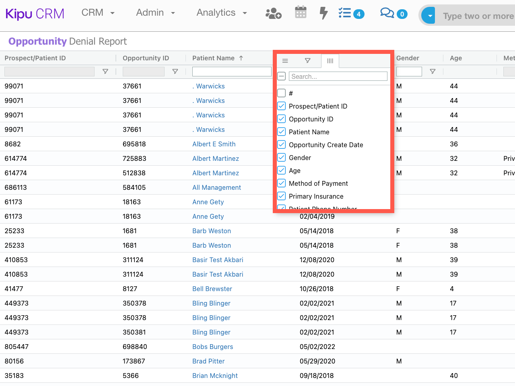This screenshot has height=386, width=515.
Task: Uncheck the Method of Payment checkbox
Action: click(282, 183)
